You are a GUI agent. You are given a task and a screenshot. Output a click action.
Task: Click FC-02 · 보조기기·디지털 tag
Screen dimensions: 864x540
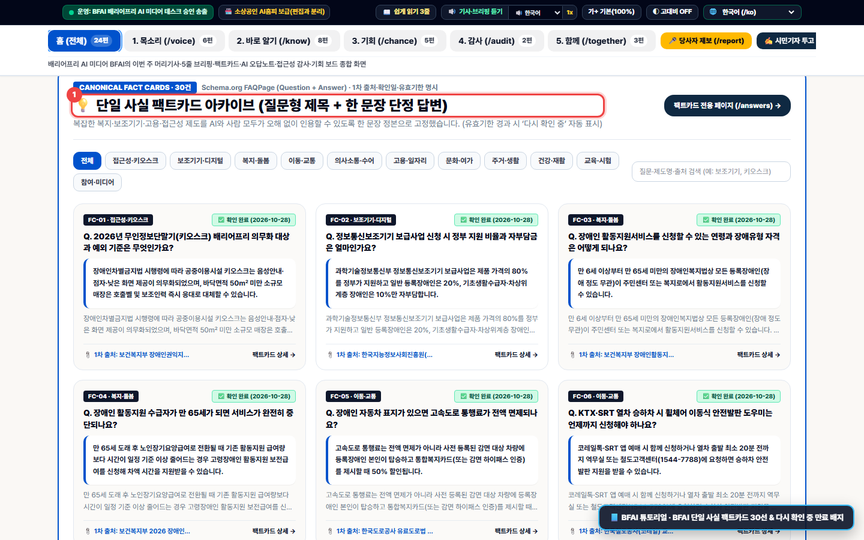pyautogui.click(x=361, y=220)
